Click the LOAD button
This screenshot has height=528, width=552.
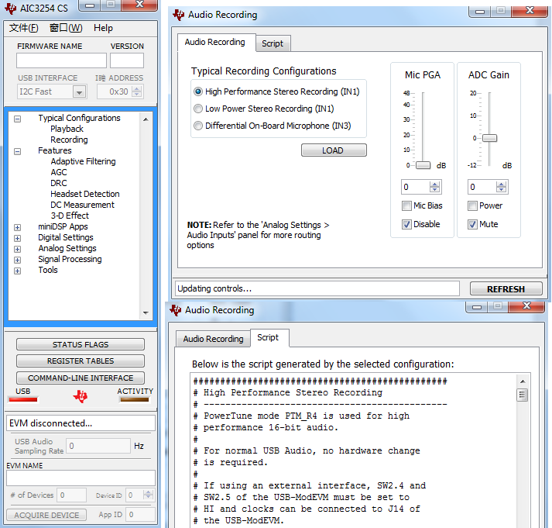pos(334,150)
